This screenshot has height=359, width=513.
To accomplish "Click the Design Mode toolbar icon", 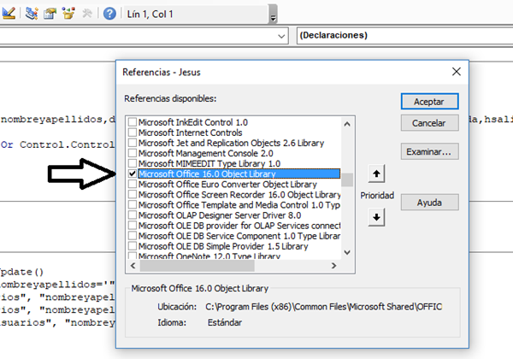I will coord(9,14).
